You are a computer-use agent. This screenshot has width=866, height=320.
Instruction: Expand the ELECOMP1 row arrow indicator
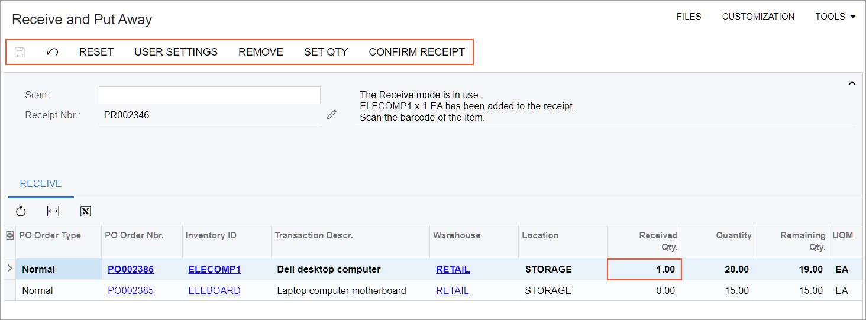point(9,269)
